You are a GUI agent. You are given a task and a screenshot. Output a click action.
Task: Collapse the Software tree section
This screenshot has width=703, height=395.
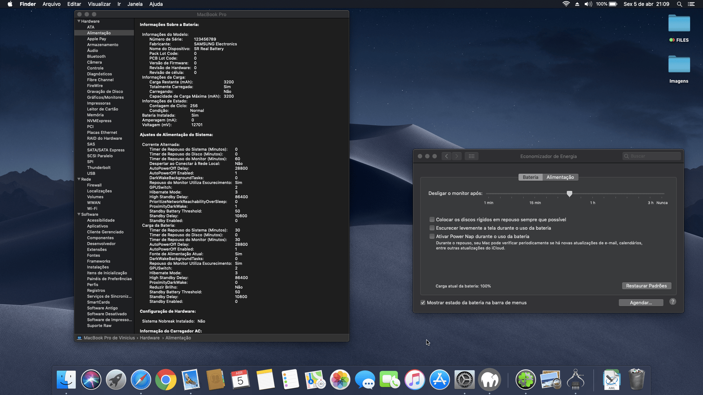pos(79,214)
